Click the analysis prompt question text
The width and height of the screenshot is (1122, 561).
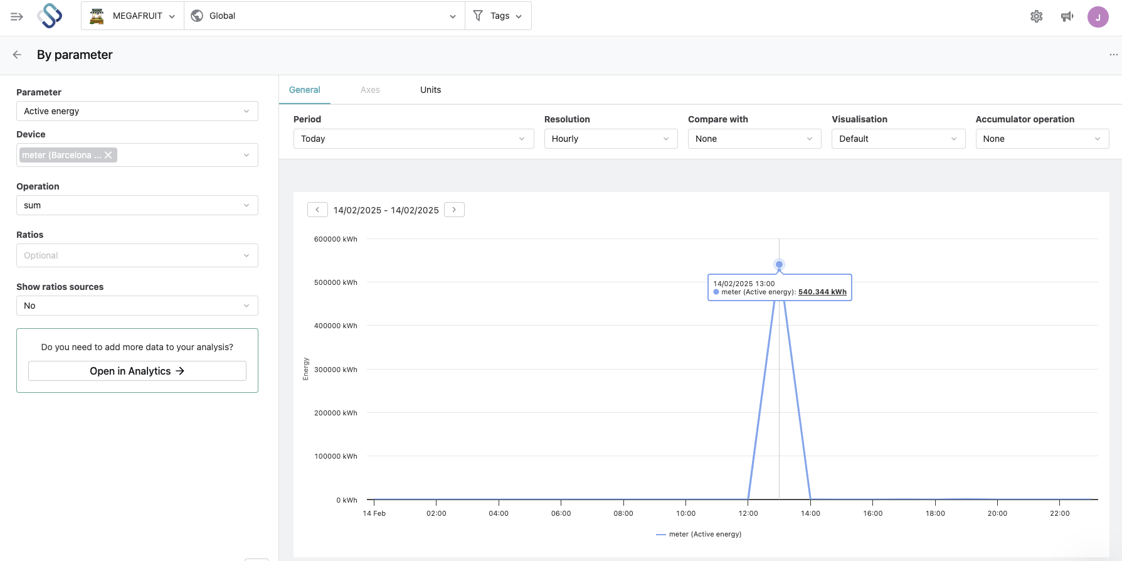coord(137,347)
